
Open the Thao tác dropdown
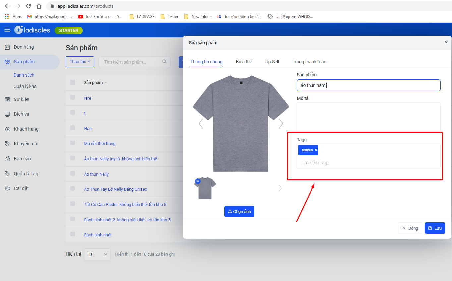click(x=80, y=62)
